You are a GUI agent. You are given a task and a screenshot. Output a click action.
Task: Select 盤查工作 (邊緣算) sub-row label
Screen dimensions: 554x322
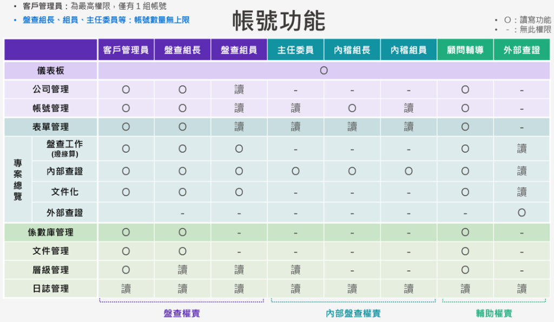(x=65, y=148)
